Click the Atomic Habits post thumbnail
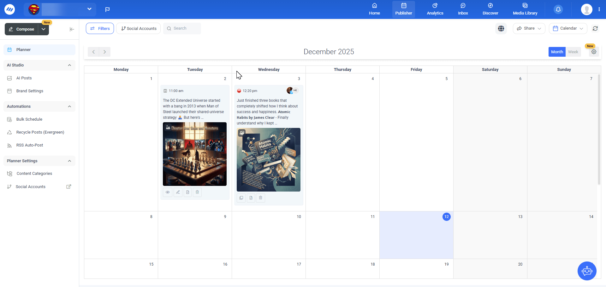 269,159
